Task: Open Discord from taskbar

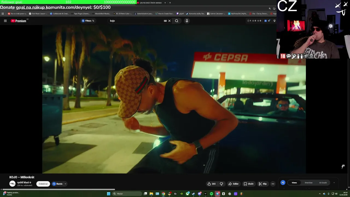Action: 199,194
